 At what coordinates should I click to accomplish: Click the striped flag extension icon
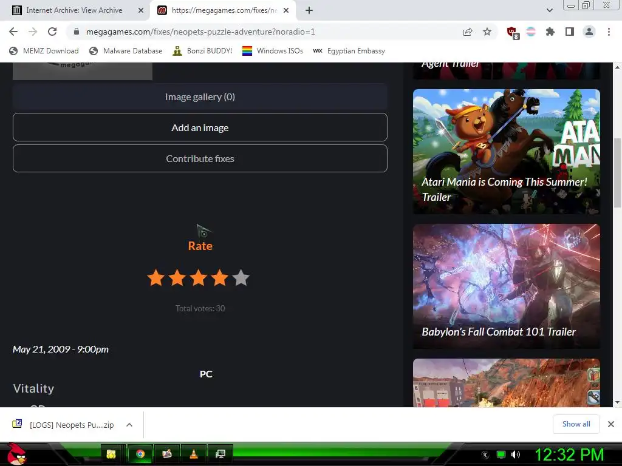tap(531, 32)
